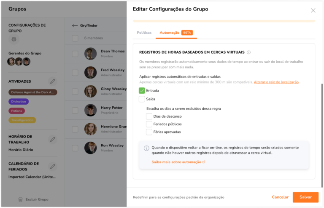
Task: Open the Automação tab
Action: point(170,32)
